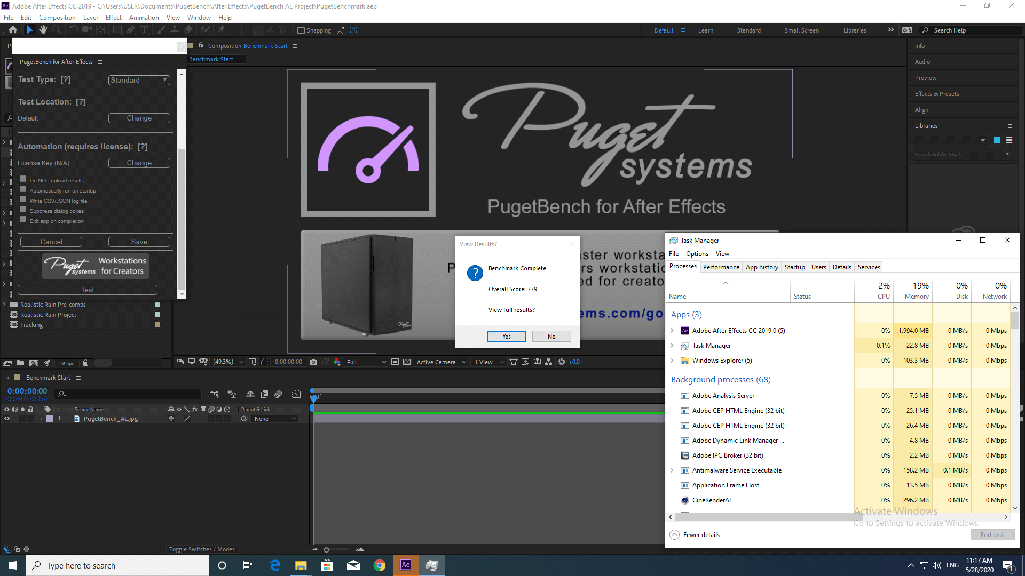Click No in View Results dialog

(x=551, y=337)
